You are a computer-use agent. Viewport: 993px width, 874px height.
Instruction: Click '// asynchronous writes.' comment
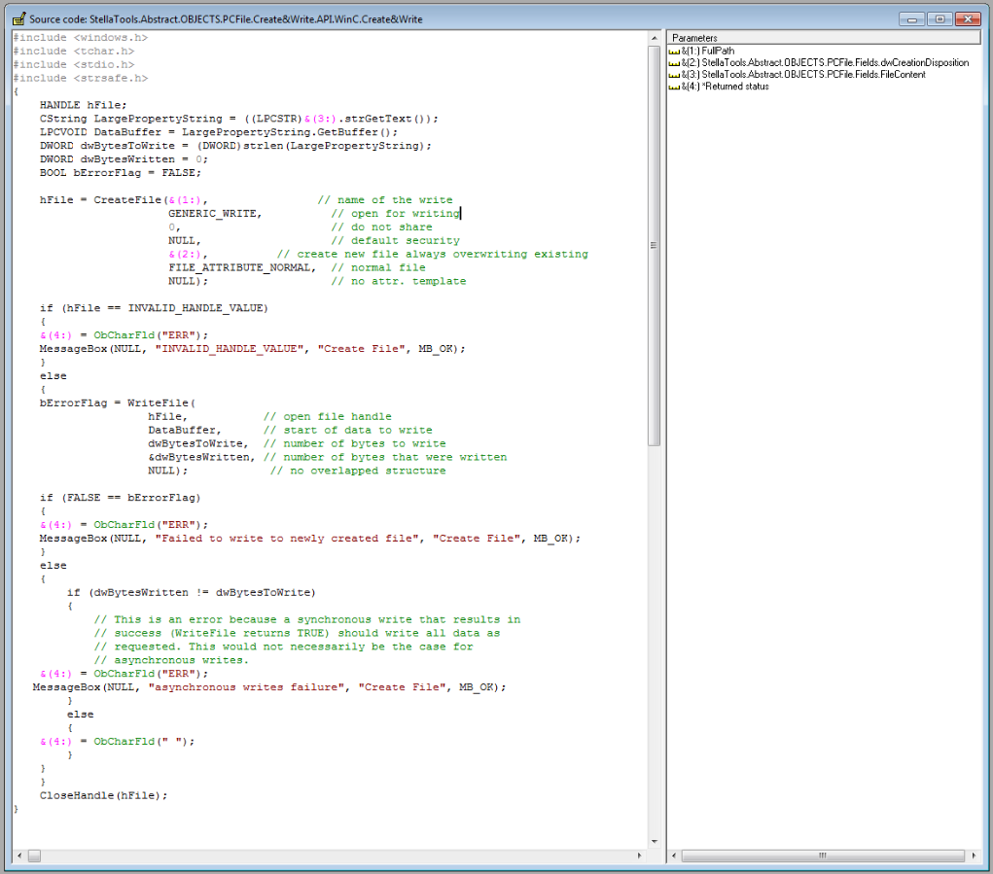point(171,660)
